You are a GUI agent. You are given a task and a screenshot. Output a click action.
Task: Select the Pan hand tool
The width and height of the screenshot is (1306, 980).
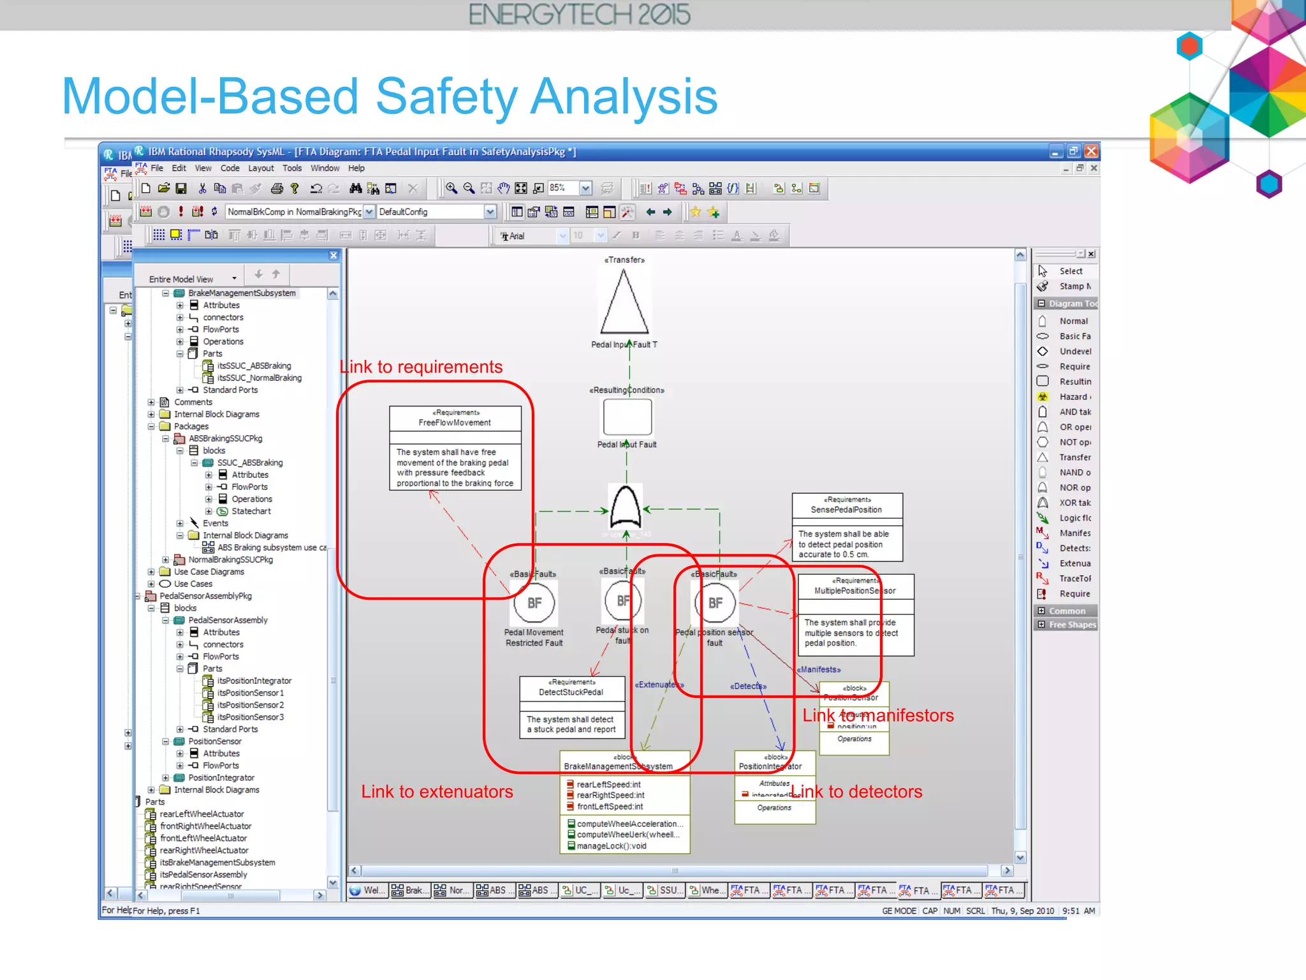(504, 188)
